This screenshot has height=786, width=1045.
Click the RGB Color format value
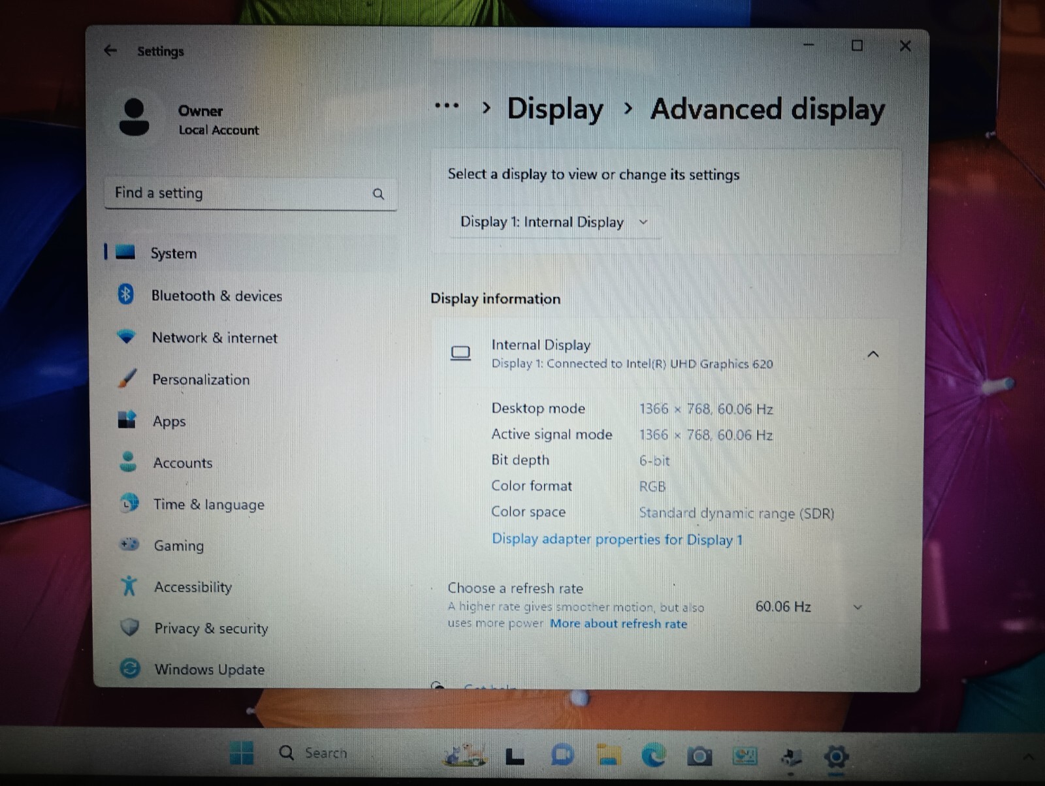652,486
